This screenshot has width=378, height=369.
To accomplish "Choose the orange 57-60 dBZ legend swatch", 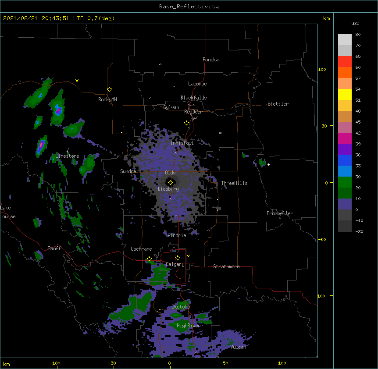I will click(x=345, y=72).
